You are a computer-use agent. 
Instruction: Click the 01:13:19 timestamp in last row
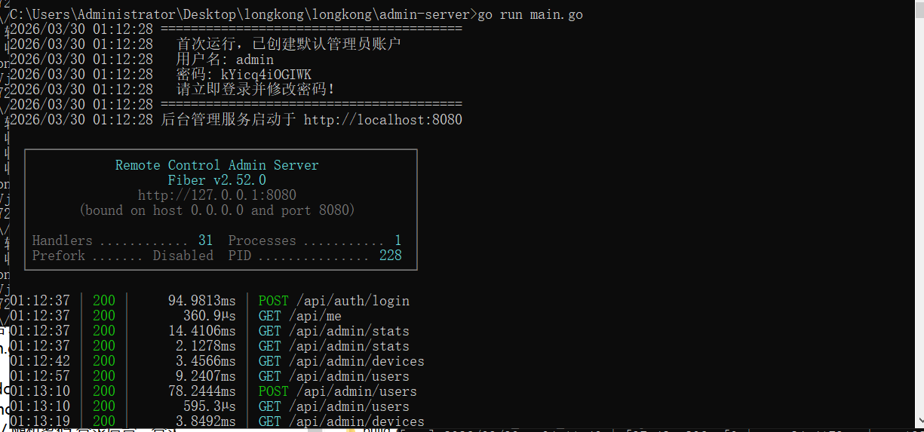tap(40, 421)
